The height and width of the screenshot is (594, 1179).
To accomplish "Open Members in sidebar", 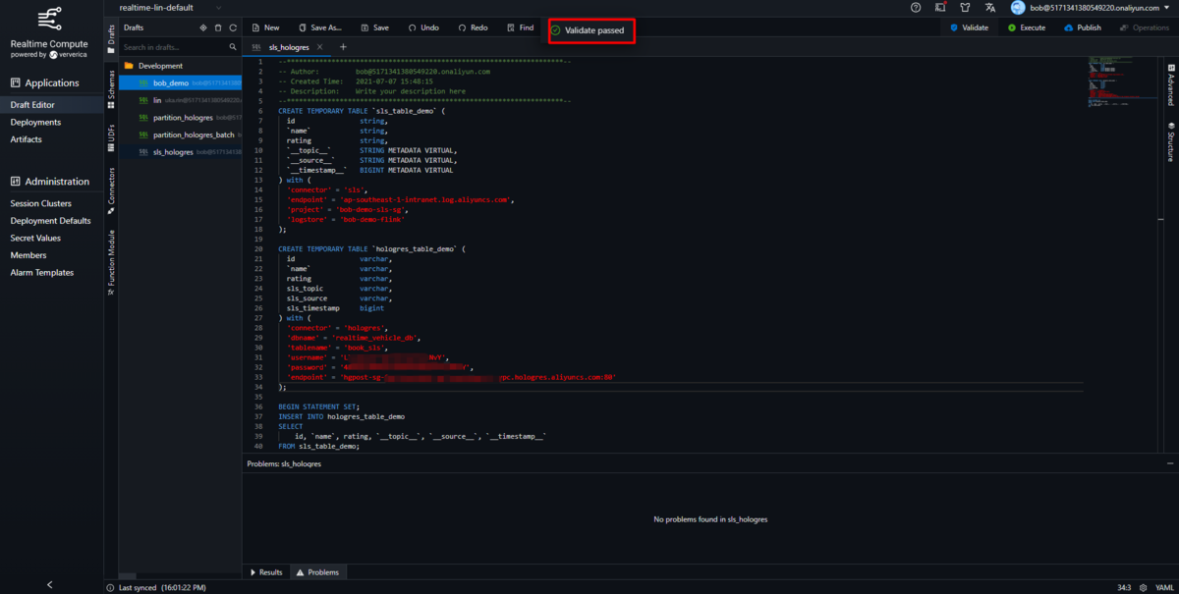I will tap(51, 255).
